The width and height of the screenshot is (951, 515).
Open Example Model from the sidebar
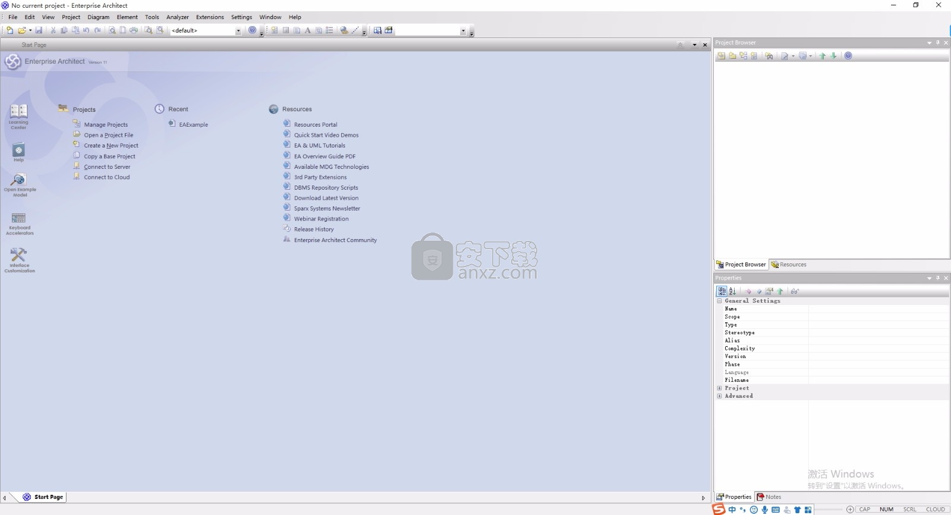tap(20, 185)
